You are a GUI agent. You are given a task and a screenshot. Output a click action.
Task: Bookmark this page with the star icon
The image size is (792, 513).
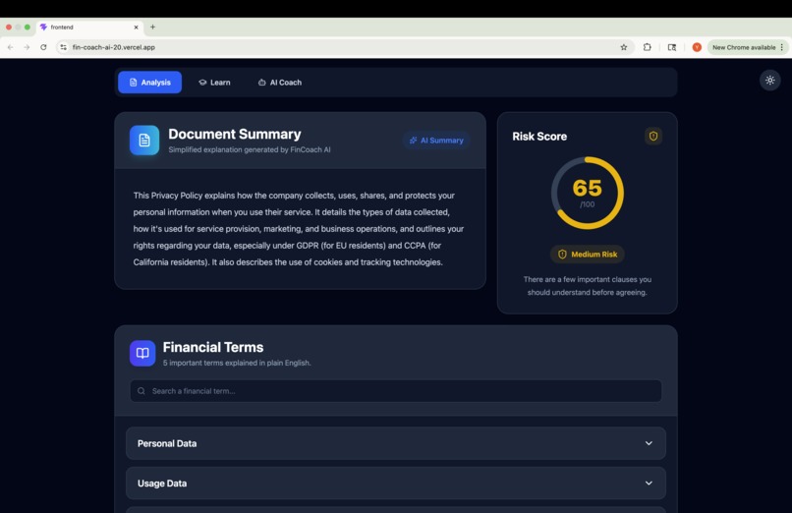click(624, 47)
